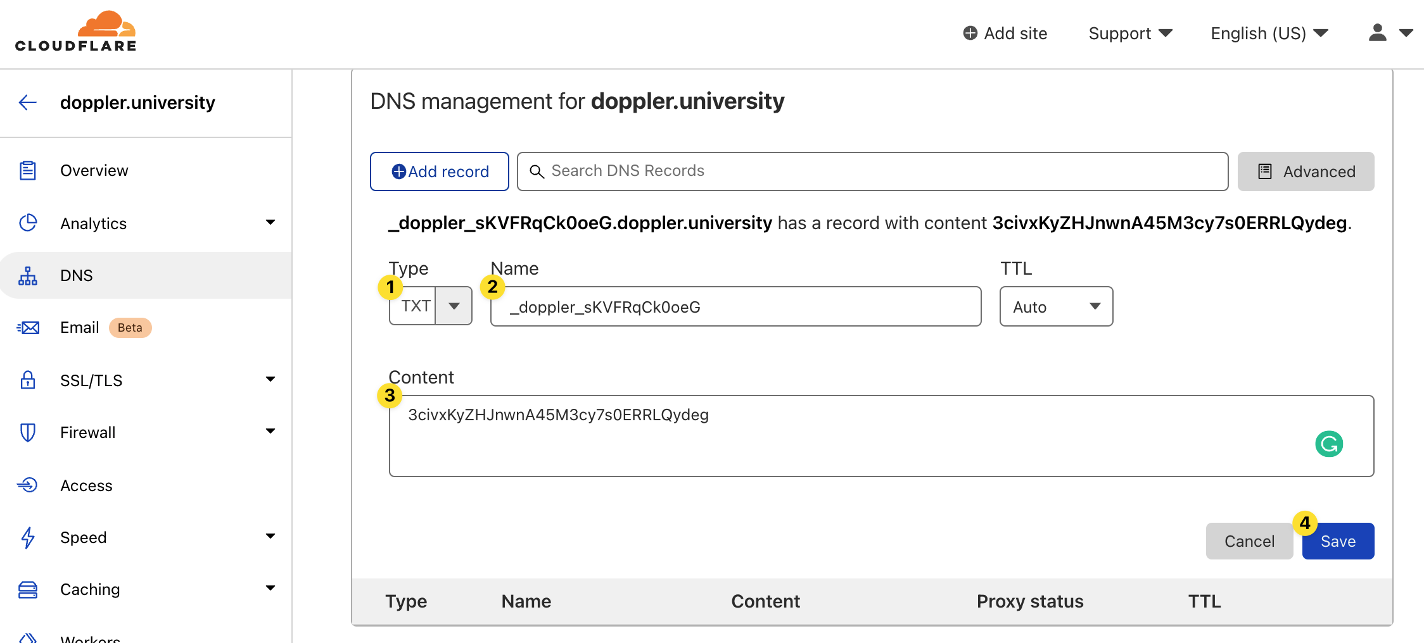This screenshot has width=1424, height=643.
Task: Click the Search DNS Records field
Action: 872,172
